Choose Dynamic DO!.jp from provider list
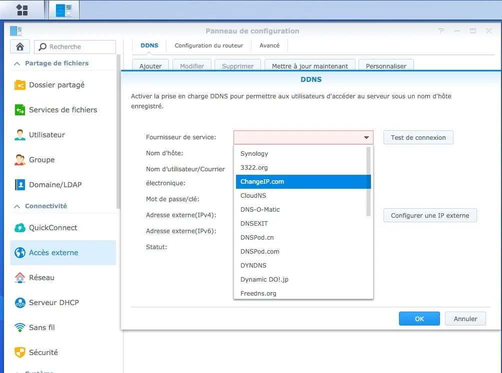Viewport: 502px width, 373px height. [x=303, y=280]
